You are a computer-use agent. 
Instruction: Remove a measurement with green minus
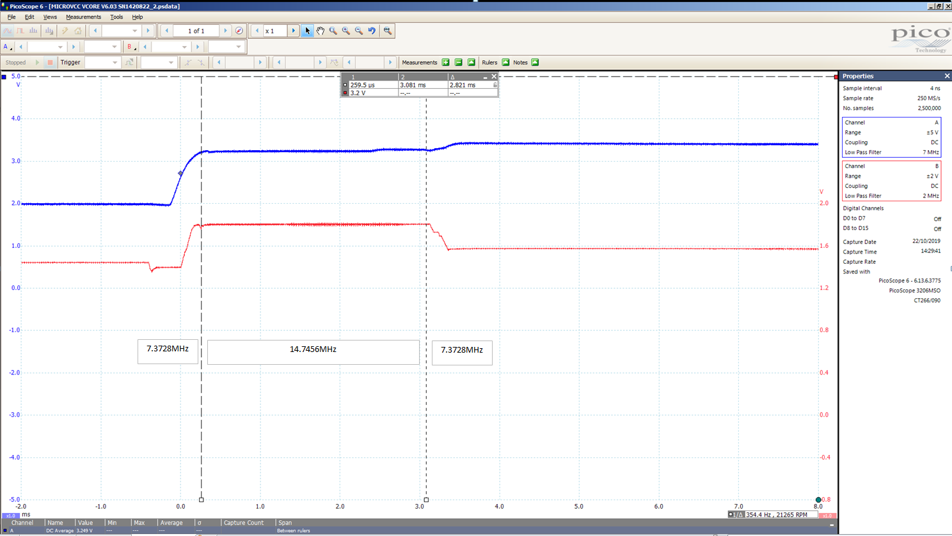[458, 63]
